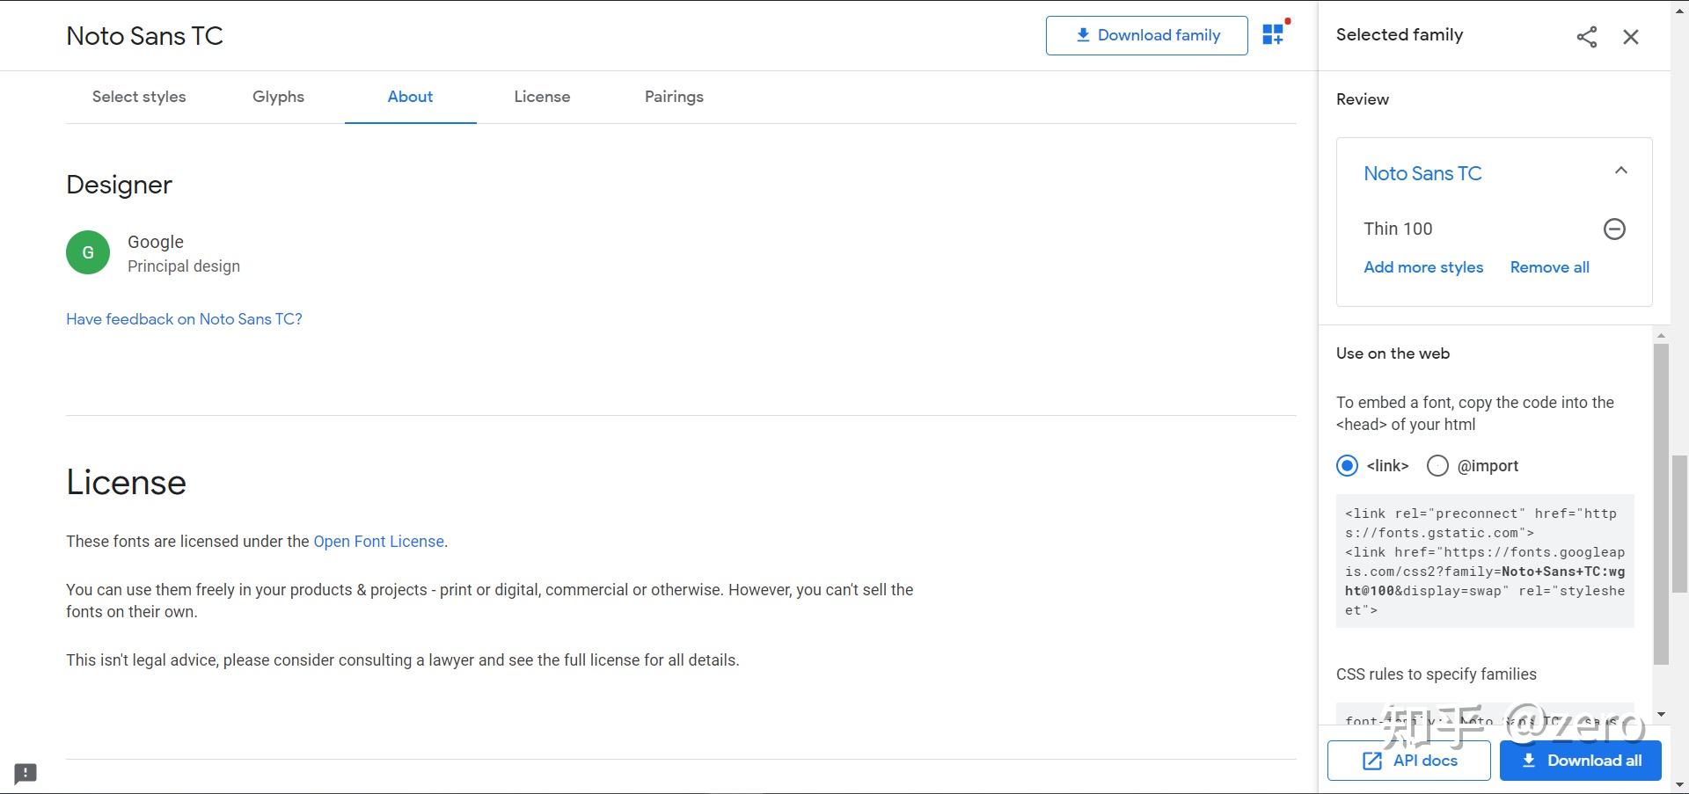The width and height of the screenshot is (1689, 794).
Task: Click the share icon in Selected family panel
Action: pos(1586,37)
